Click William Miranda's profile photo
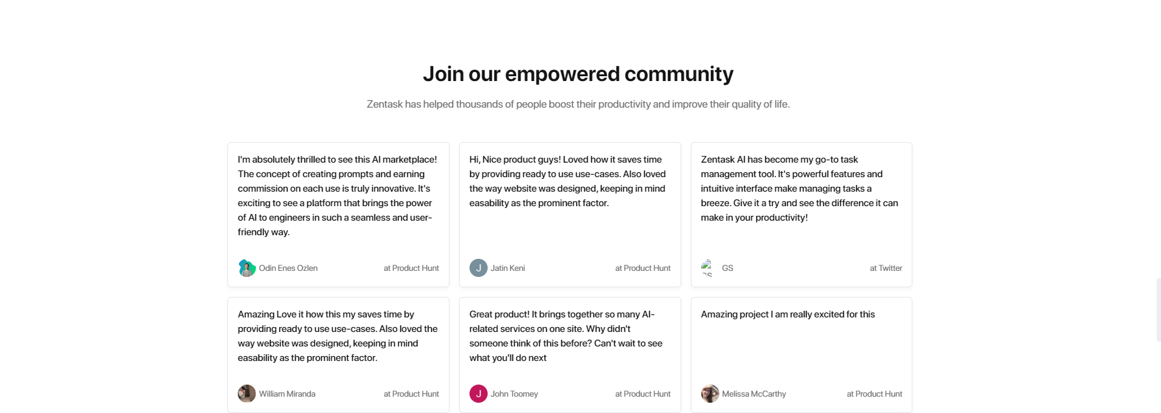Screen dimensions: 1161x413 point(247,394)
